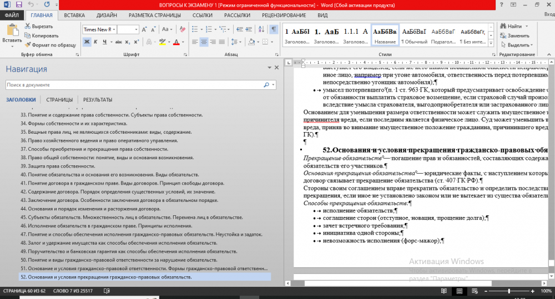Center-align the paragraph text

pyautogui.click(x=203, y=42)
